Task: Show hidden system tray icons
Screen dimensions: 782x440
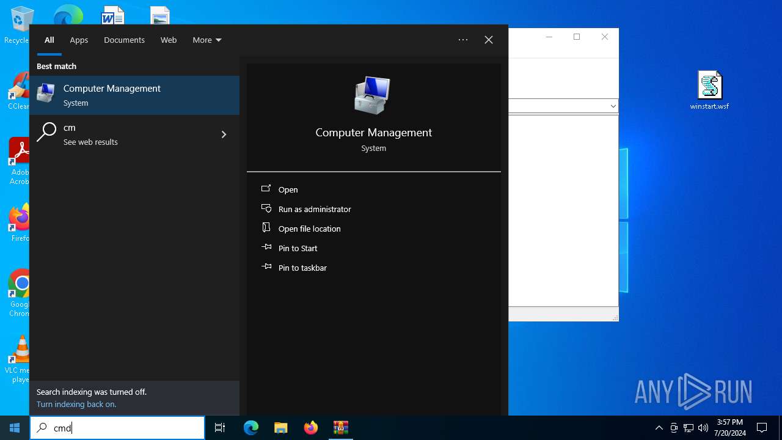Action: (659, 428)
